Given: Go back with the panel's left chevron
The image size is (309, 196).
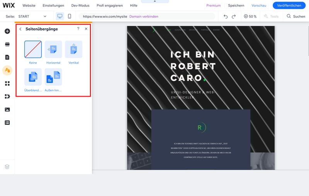Looking at the screenshot, I should coord(20,29).
